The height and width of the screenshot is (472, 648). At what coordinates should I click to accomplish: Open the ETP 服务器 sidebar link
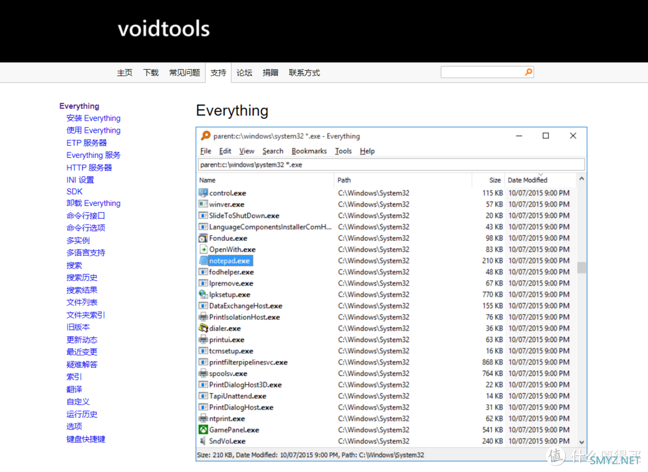tap(86, 143)
